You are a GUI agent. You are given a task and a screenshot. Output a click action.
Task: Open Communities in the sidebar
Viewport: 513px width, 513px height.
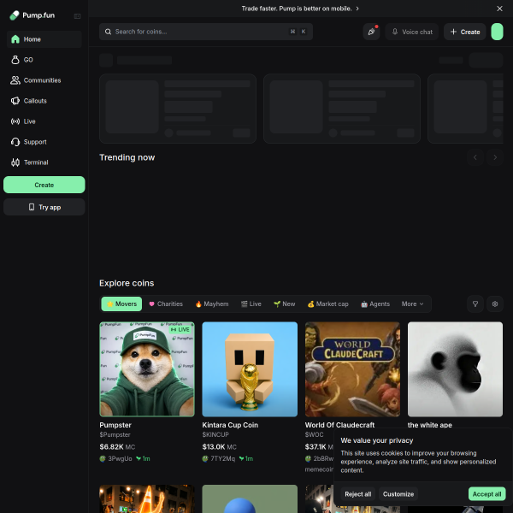(x=44, y=80)
